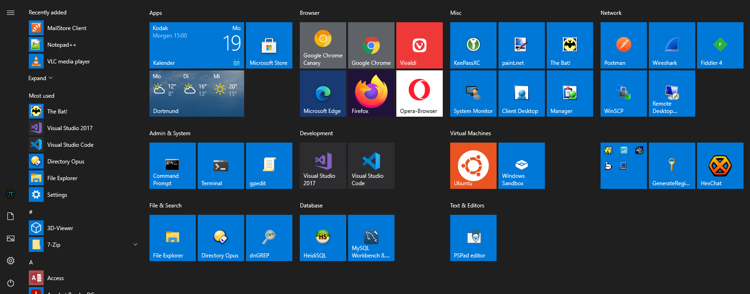
Task: Launch the Directory Opus tile
Action: 221,238
